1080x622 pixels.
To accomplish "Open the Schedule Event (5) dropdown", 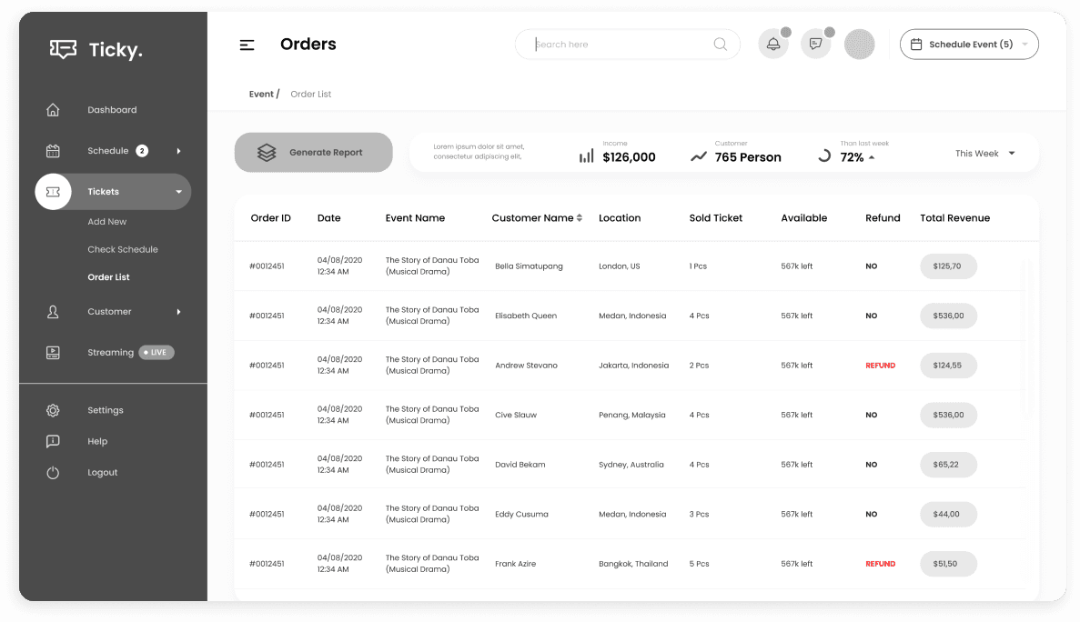I will 969,44.
